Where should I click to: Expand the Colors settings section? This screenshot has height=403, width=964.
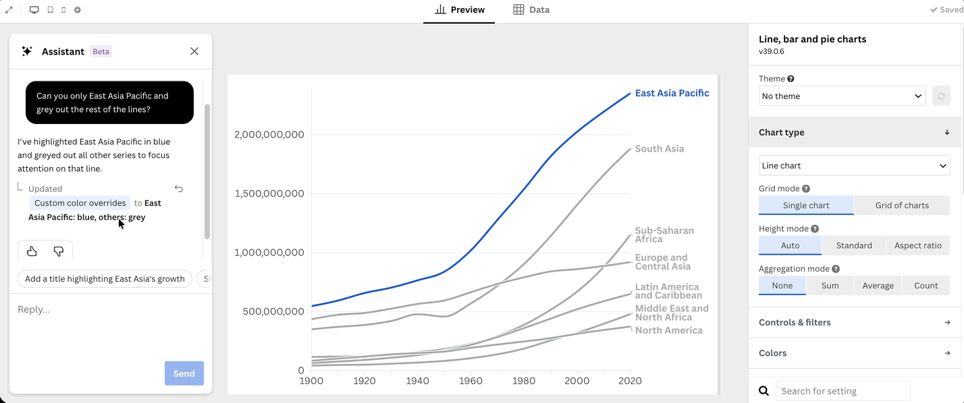855,353
